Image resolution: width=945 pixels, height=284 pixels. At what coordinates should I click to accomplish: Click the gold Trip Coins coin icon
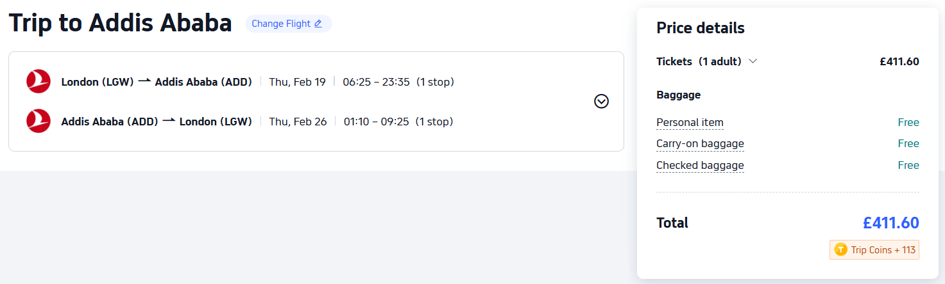tap(840, 249)
